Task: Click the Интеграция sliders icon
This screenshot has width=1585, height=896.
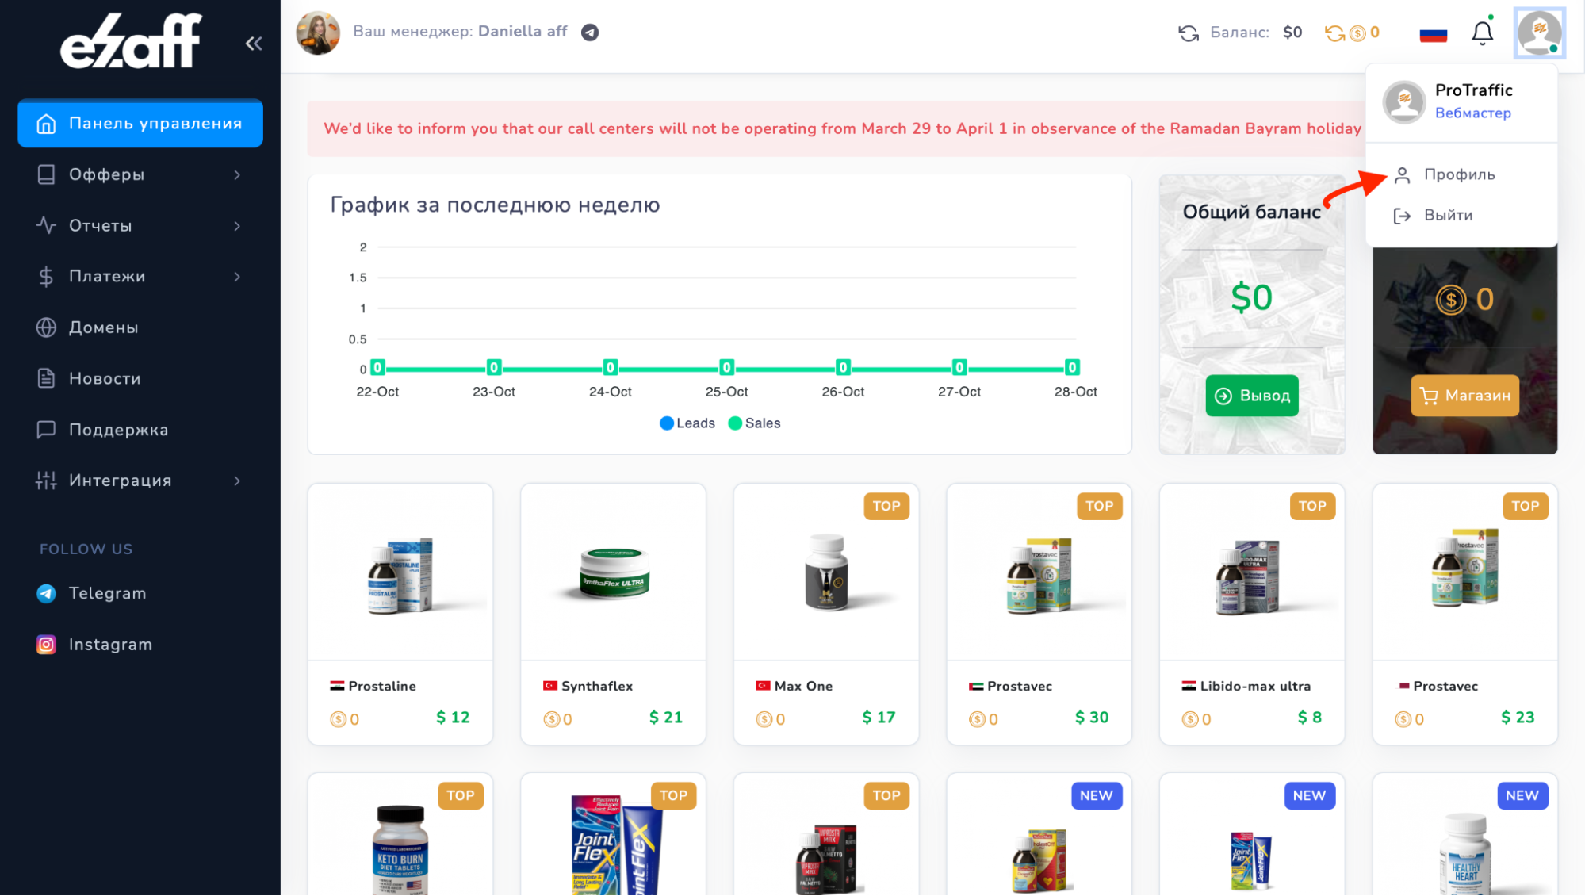Action: pos(46,481)
